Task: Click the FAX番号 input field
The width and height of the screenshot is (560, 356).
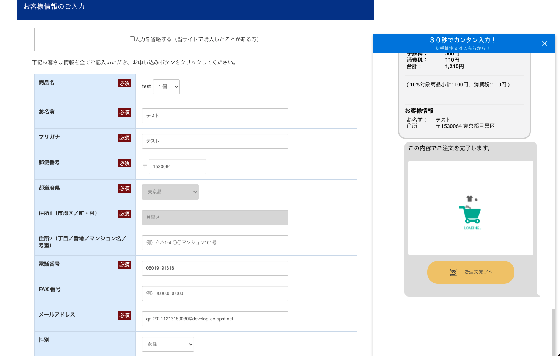Action: [x=215, y=294]
